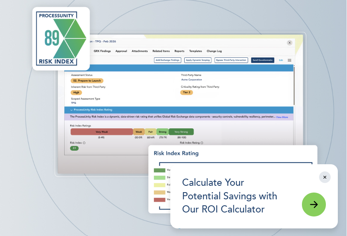Collapse the ProcessUnity Risk Index Rating section
This screenshot has height=236, width=347.
[71, 110]
